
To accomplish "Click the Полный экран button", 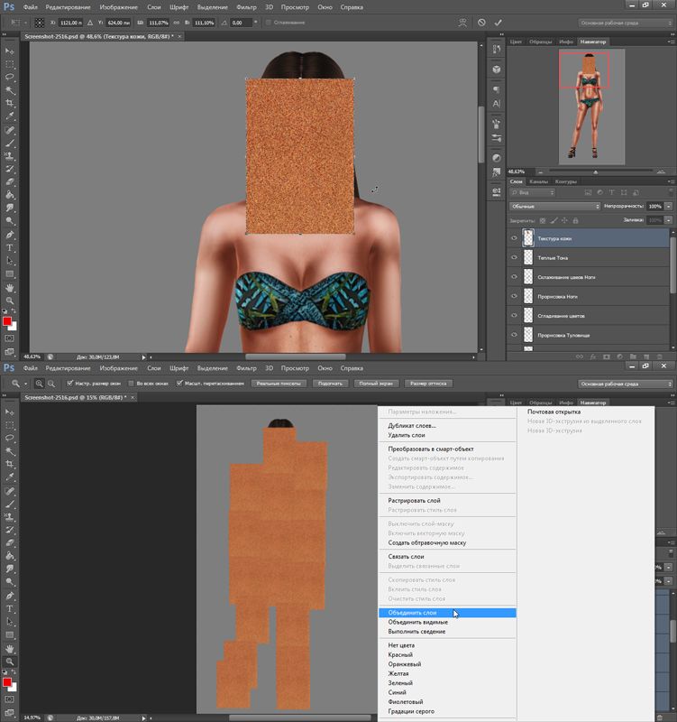I will click(x=376, y=384).
